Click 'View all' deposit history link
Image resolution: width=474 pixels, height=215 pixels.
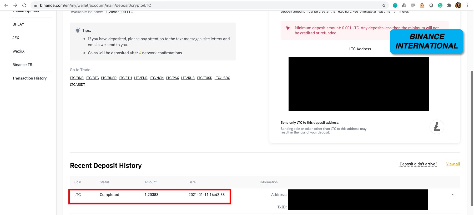click(453, 164)
